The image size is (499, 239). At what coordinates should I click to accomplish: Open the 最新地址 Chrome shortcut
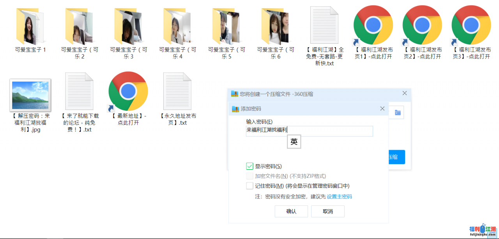click(128, 91)
